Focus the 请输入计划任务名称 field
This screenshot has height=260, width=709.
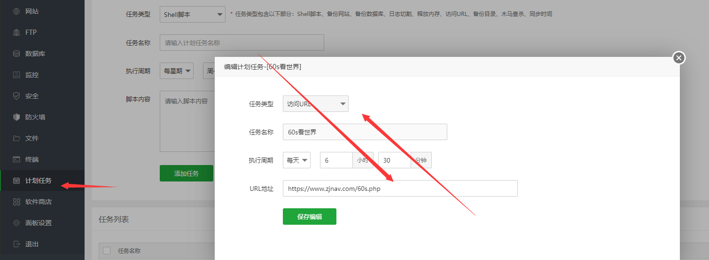(x=242, y=43)
